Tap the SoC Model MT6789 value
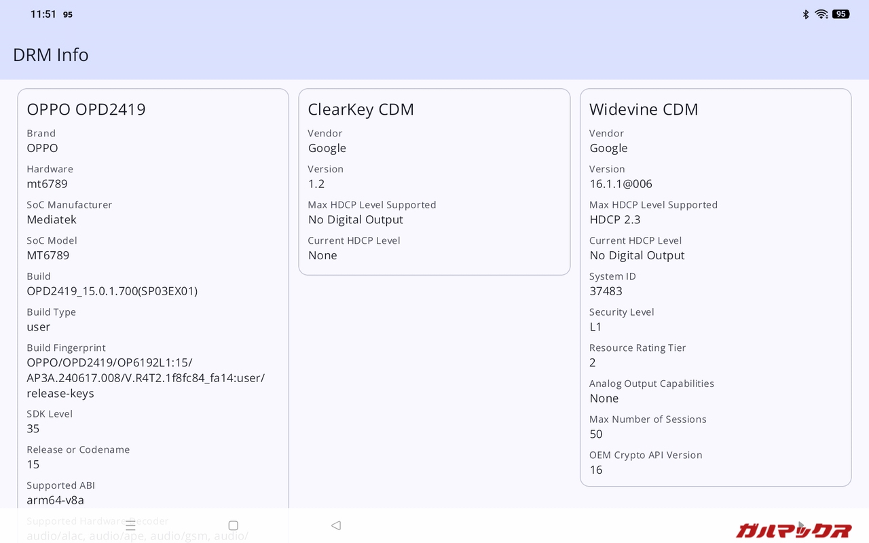Screen dimensions: 869x543 [x=48, y=256]
